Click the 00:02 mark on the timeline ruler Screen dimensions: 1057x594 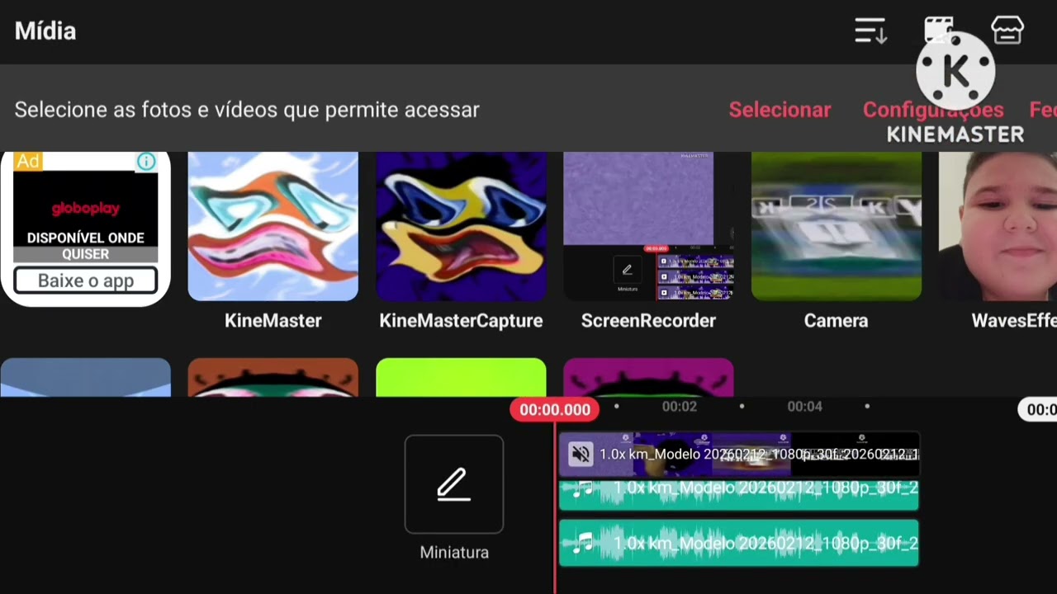coord(679,407)
